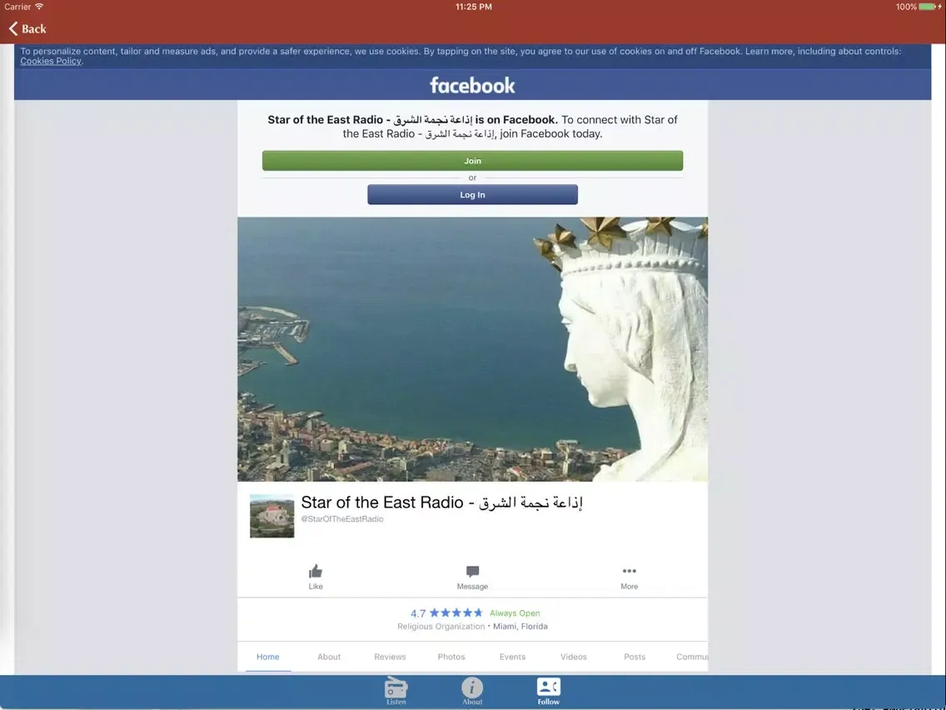Click the Wi-Fi status icon

click(x=39, y=7)
